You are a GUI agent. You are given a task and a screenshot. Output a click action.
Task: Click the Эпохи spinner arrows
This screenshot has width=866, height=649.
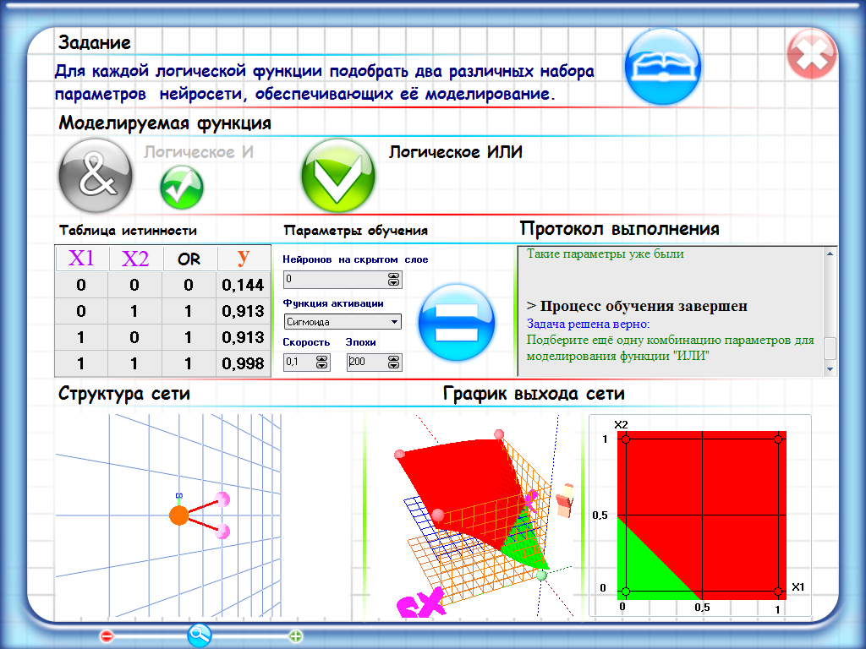point(393,363)
